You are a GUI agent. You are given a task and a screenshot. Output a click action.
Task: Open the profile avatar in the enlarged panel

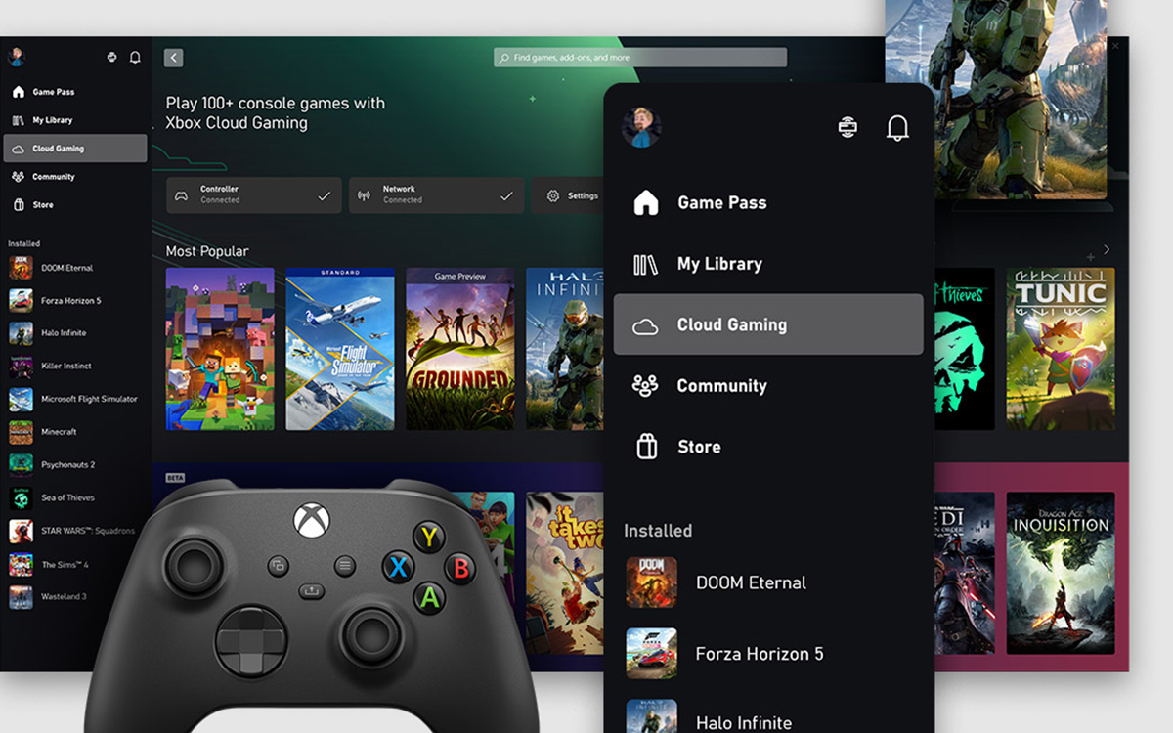point(641,127)
